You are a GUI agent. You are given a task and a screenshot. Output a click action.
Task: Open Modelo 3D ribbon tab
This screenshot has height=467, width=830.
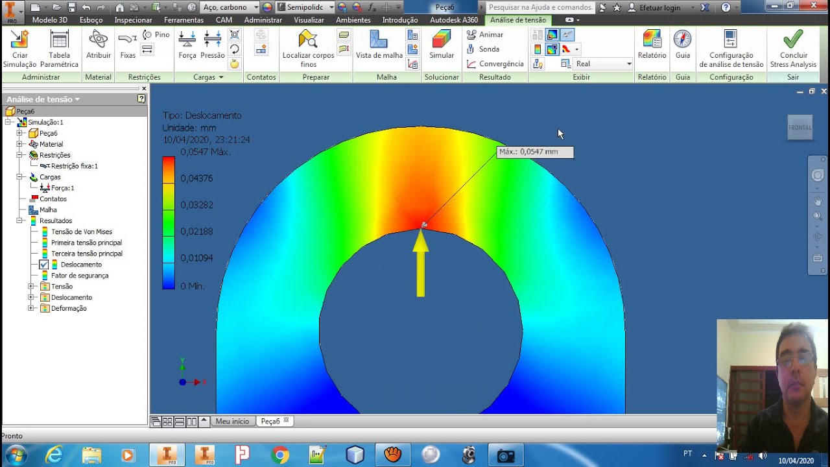tap(50, 20)
